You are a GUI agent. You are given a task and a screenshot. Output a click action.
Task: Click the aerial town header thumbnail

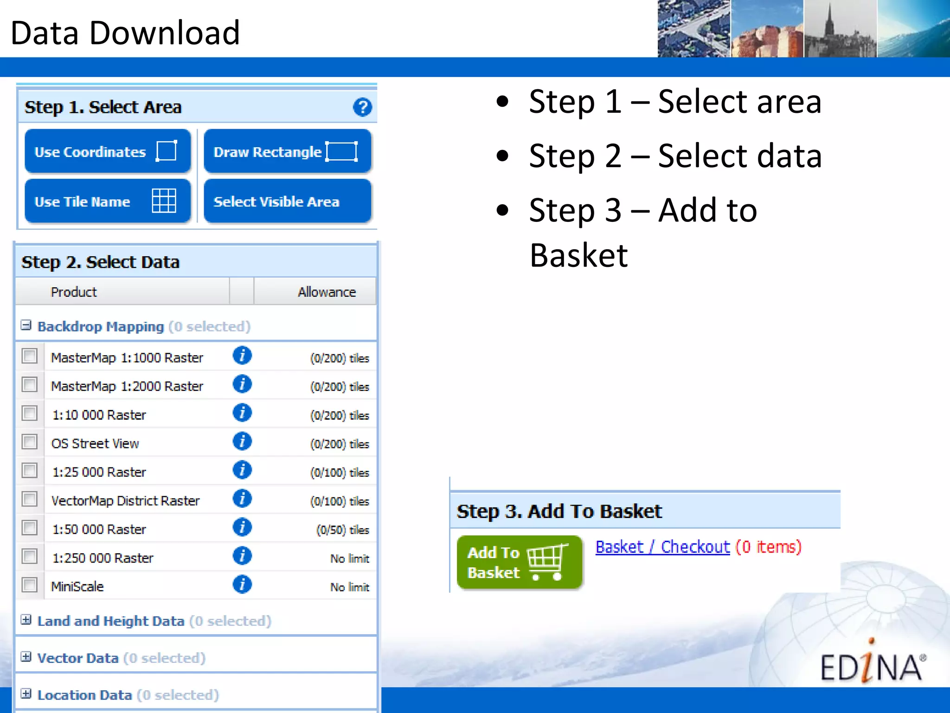(694, 29)
